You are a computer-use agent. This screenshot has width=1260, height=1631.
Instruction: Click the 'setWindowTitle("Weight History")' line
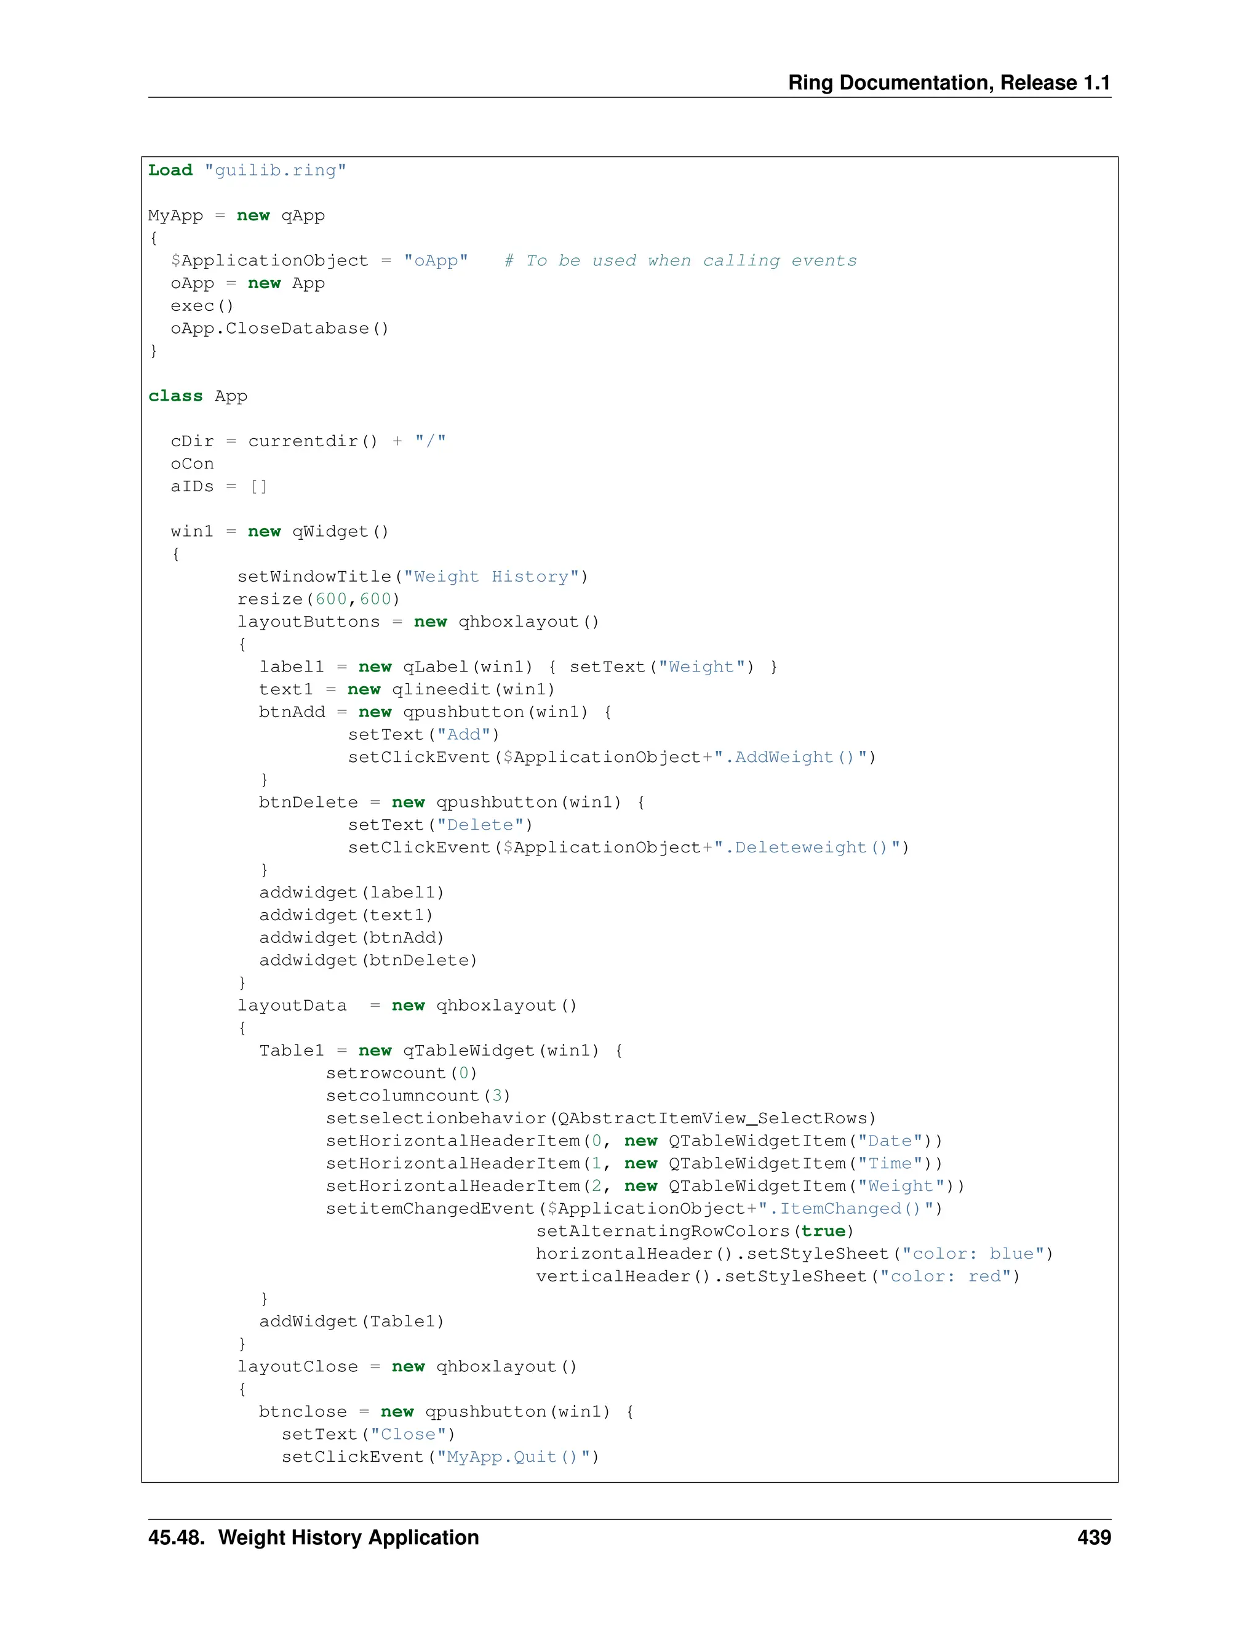point(413,577)
